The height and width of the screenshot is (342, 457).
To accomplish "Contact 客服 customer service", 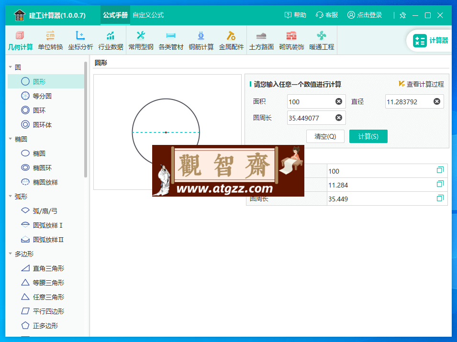I will tap(327, 15).
